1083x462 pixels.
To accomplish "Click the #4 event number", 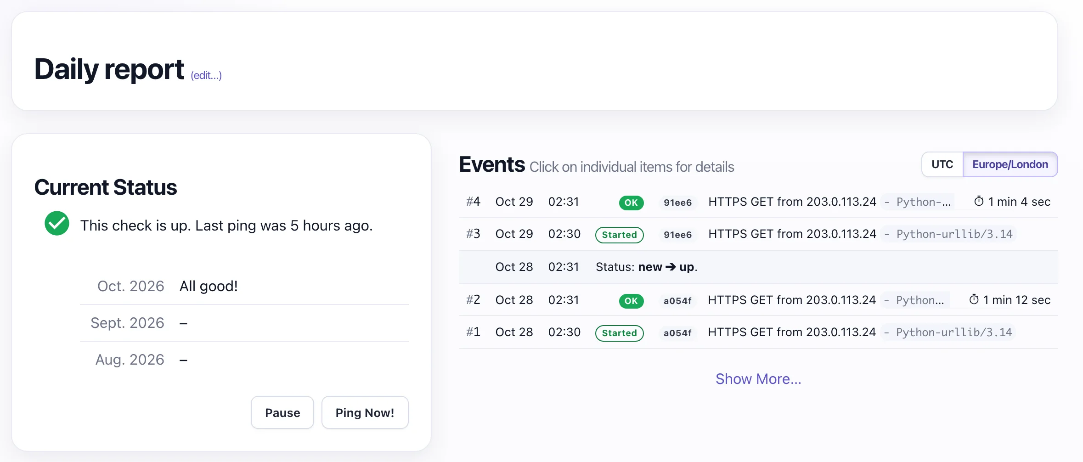I will pos(473,202).
